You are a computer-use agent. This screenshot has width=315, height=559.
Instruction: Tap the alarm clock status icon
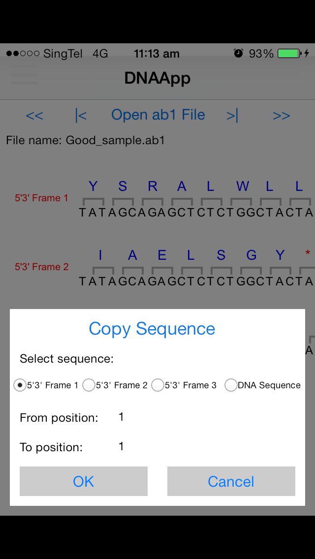tap(238, 54)
